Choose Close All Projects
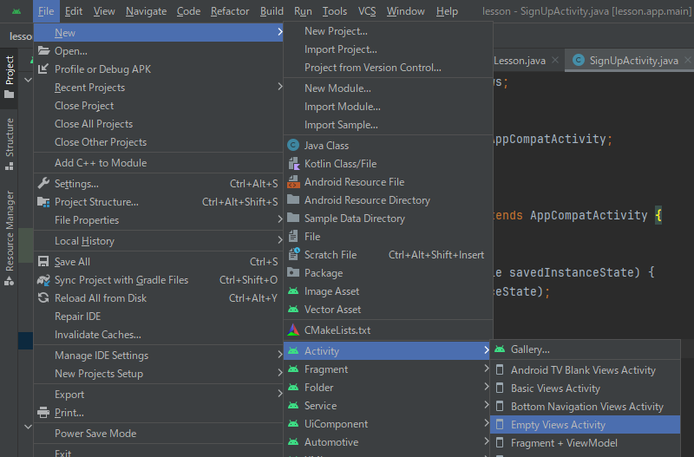This screenshot has width=694, height=457. (x=158, y=124)
